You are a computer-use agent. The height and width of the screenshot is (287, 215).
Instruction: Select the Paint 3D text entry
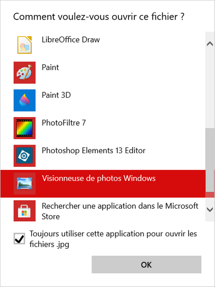(x=56, y=95)
